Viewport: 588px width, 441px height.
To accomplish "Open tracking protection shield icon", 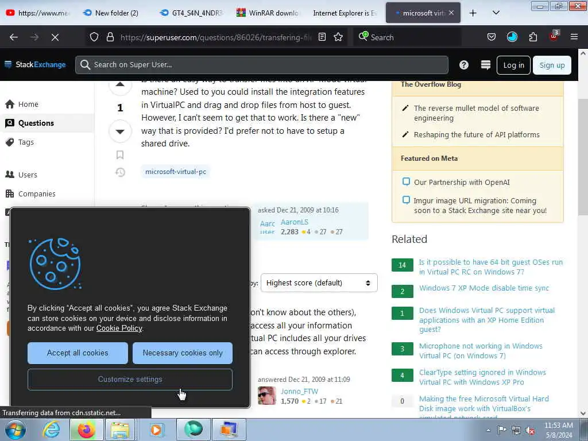I will pyautogui.click(x=94, y=37).
